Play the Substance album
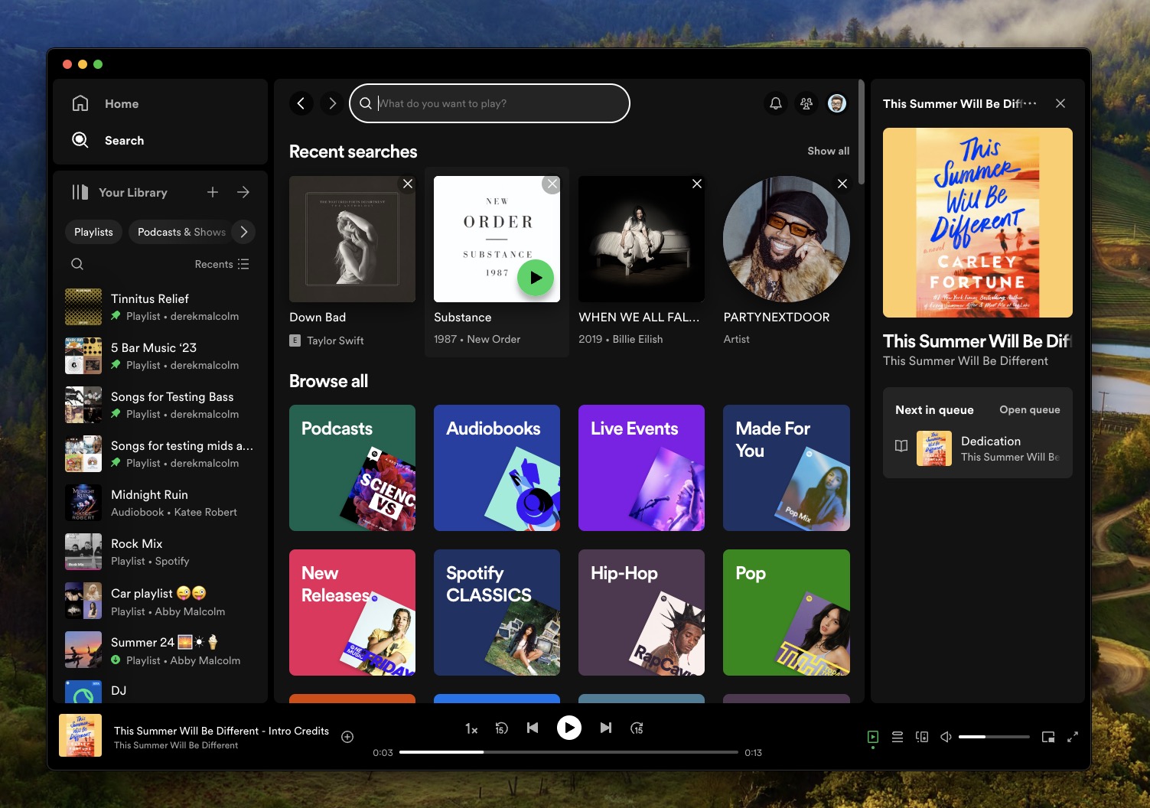 click(536, 278)
